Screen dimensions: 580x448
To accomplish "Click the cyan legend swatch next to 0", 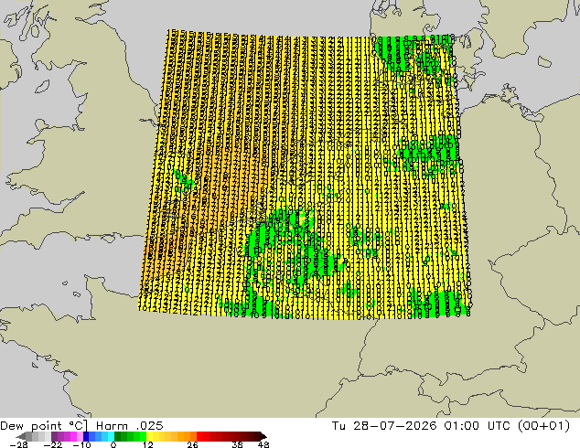I will point(111,436).
